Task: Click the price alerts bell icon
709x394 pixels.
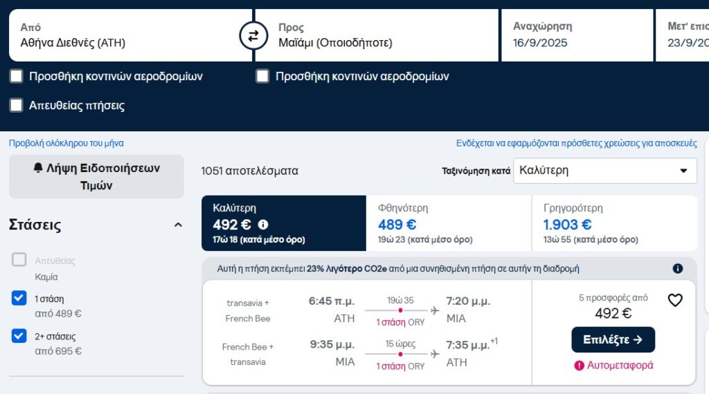Action: (x=38, y=168)
